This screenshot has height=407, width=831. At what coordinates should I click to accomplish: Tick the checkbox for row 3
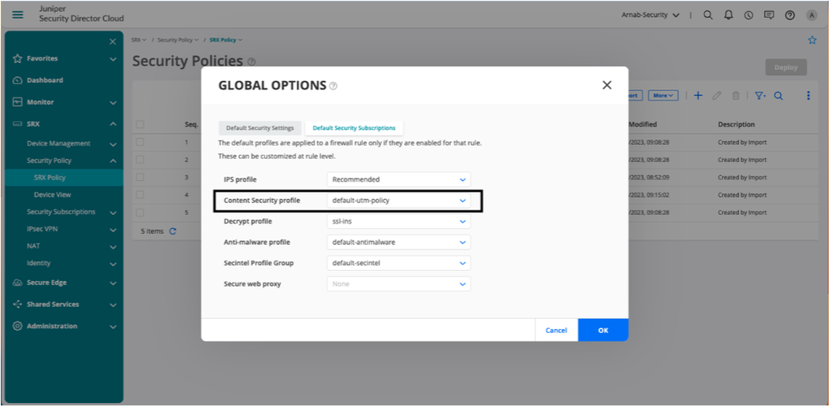pyautogui.click(x=140, y=177)
